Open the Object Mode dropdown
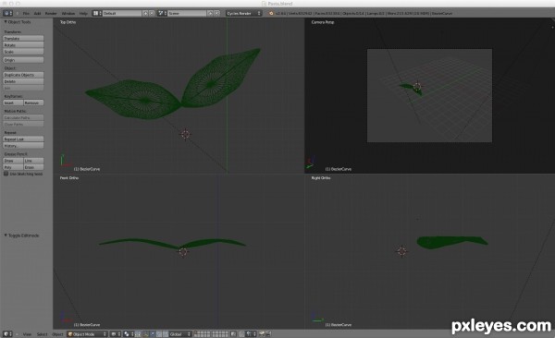Image resolution: width=555 pixels, height=338 pixels. pos(87,334)
